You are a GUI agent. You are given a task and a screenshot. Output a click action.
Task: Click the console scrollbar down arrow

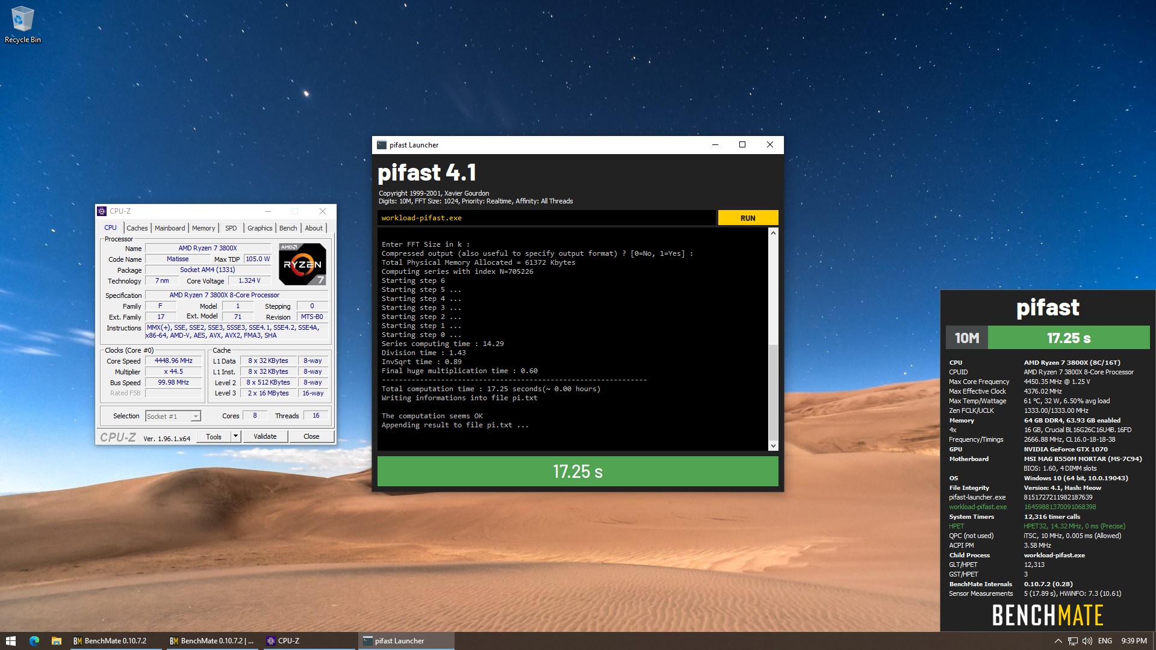click(773, 446)
